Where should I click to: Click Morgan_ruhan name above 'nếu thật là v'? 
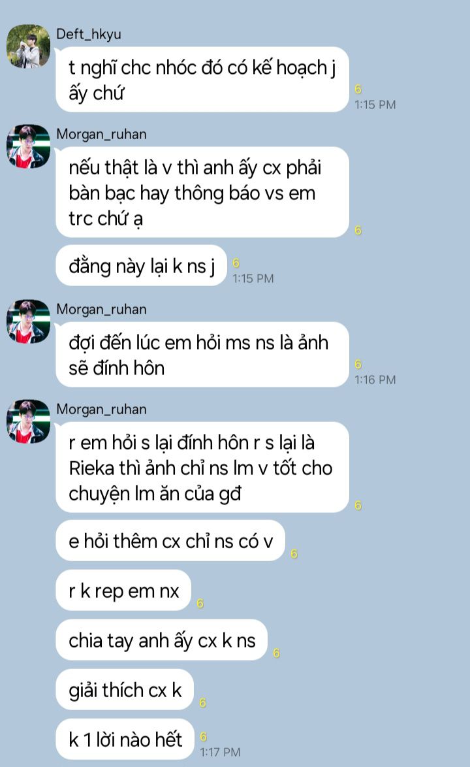click(102, 134)
